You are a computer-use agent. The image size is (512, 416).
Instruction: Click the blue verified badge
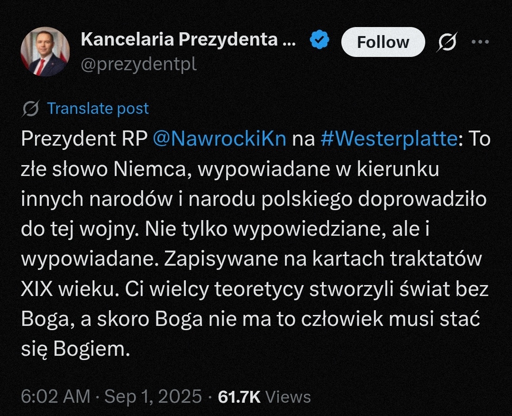pyautogui.click(x=320, y=41)
